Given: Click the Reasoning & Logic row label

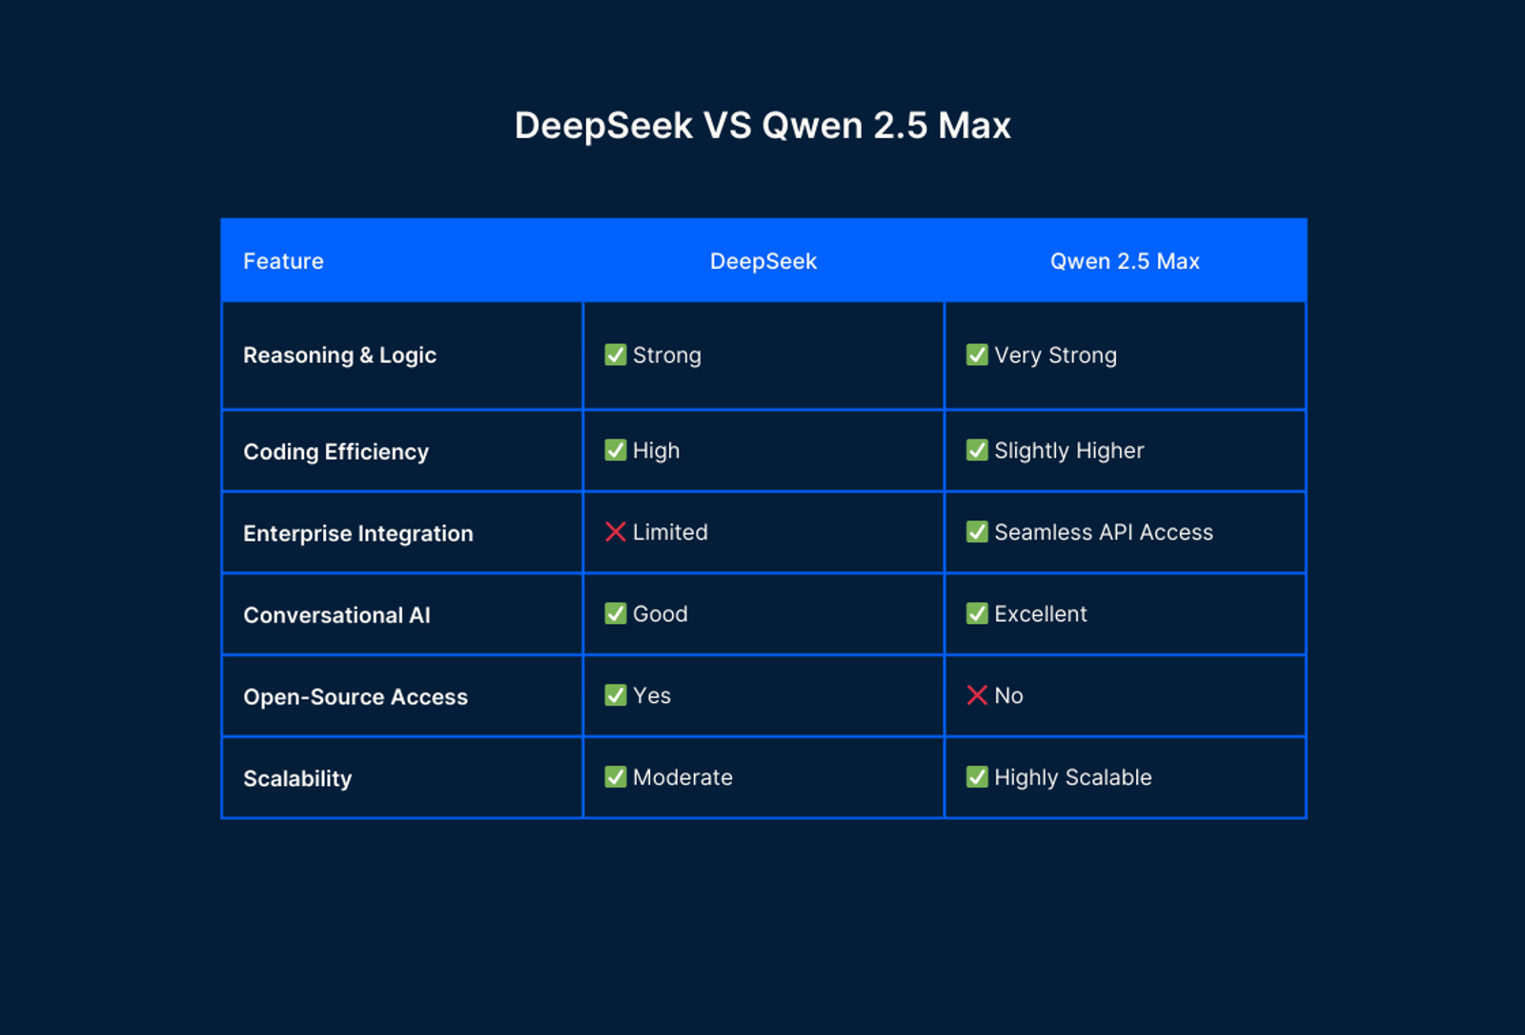Looking at the screenshot, I should pos(339,355).
